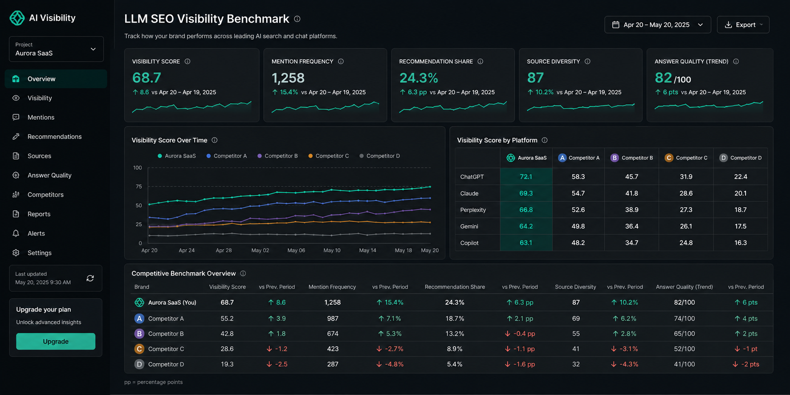The height and width of the screenshot is (395, 790).
Task: Go to Visibility in sidebar
Action: (x=56, y=98)
